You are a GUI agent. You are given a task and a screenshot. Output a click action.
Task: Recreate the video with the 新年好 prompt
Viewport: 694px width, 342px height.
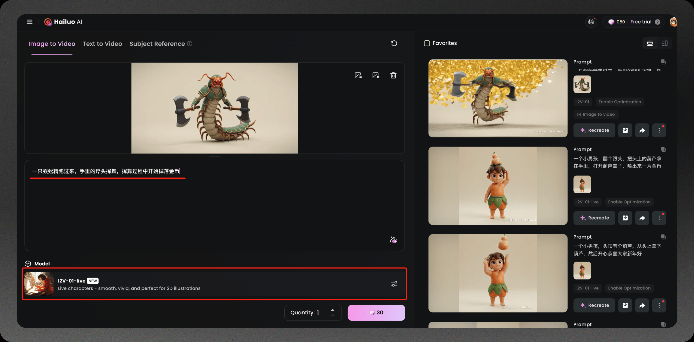(594, 305)
